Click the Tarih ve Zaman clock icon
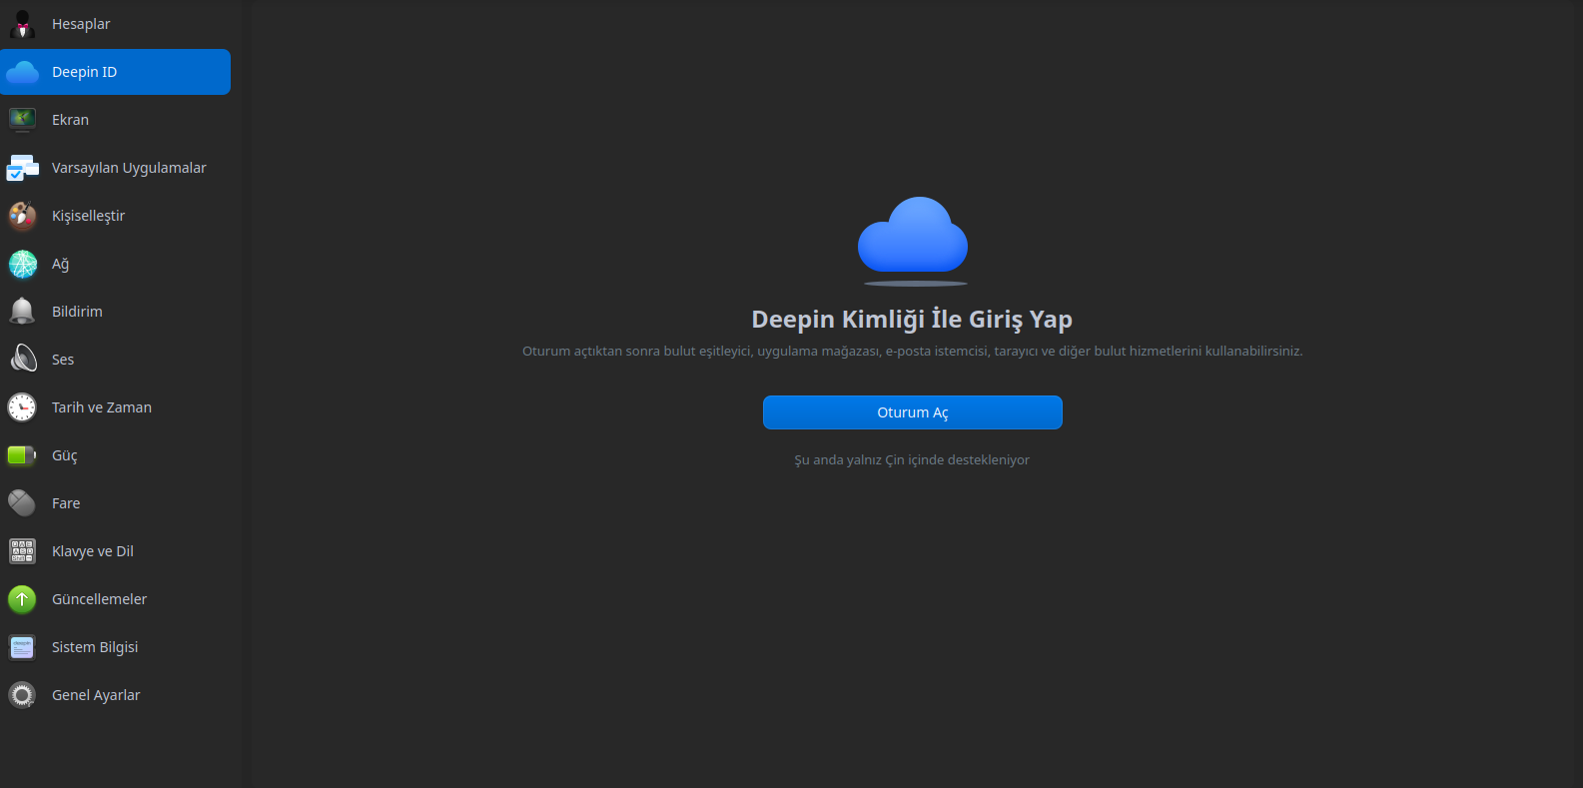Image resolution: width=1583 pixels, height=788 pixels. (22, 407)
